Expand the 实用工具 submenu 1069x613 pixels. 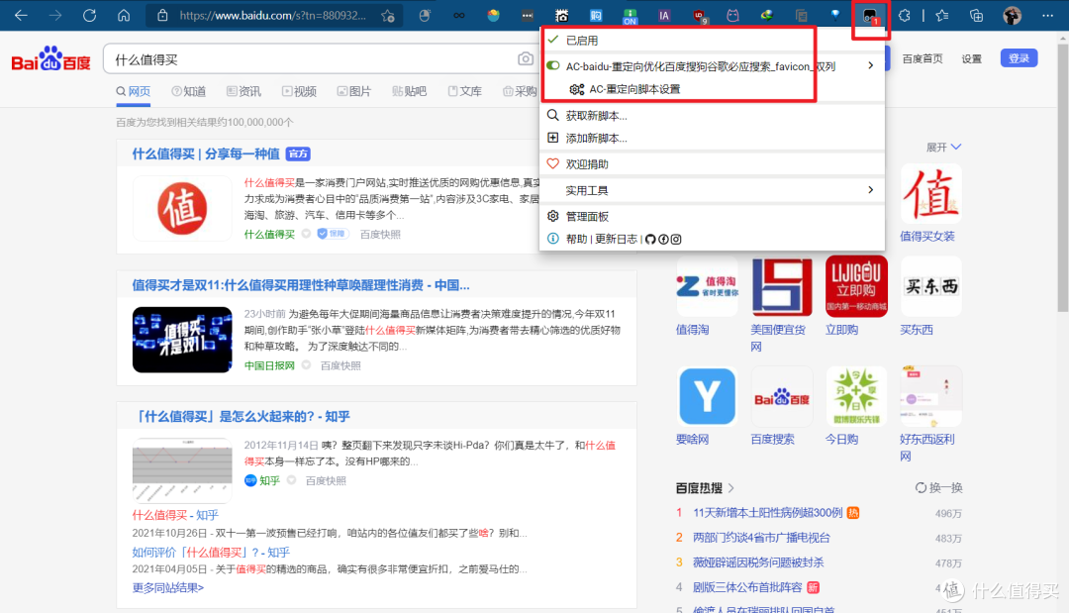[870, 190]
